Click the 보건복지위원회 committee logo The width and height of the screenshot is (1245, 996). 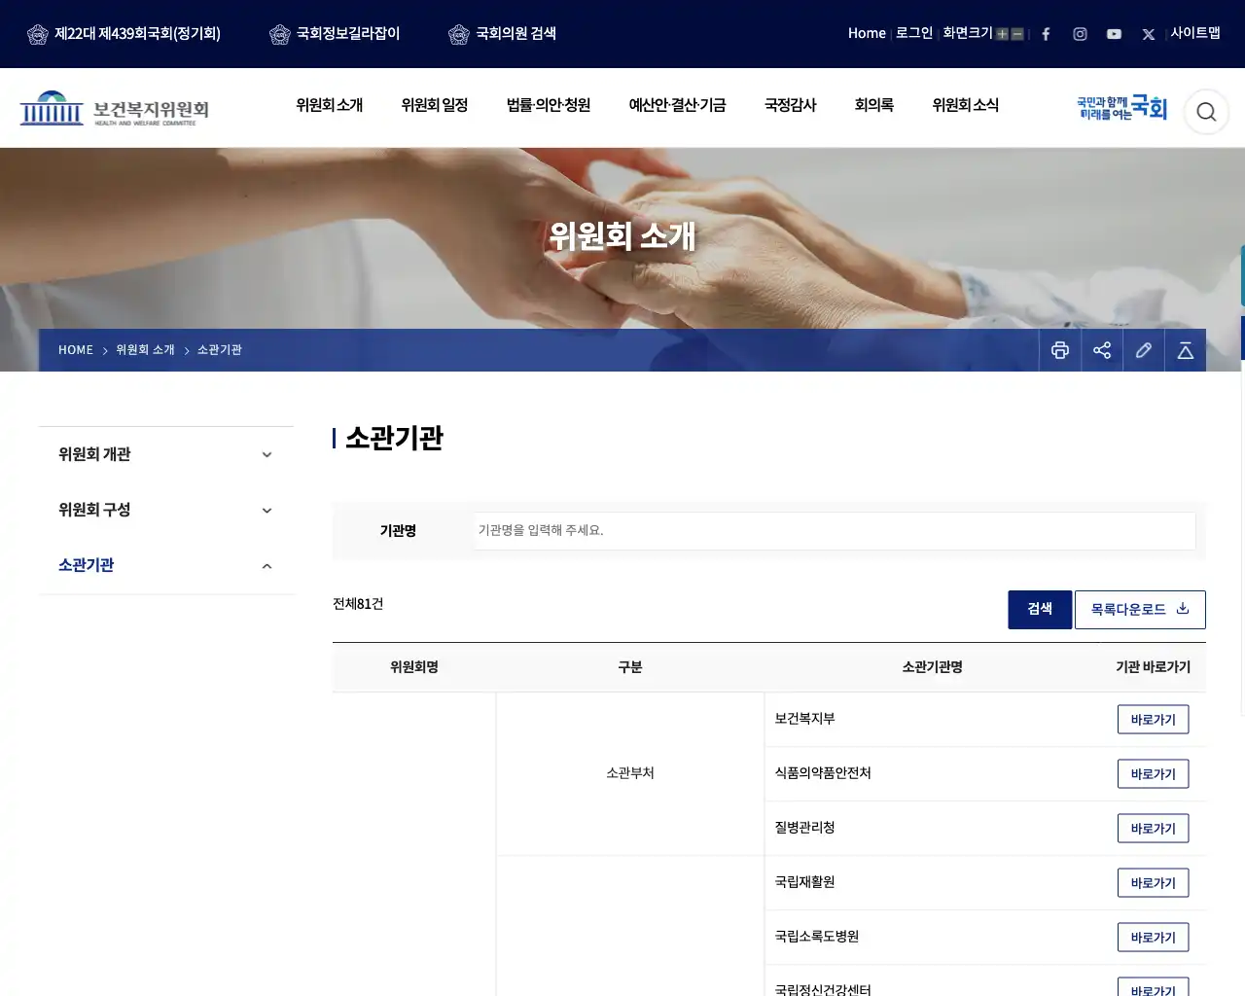(115, 109)
